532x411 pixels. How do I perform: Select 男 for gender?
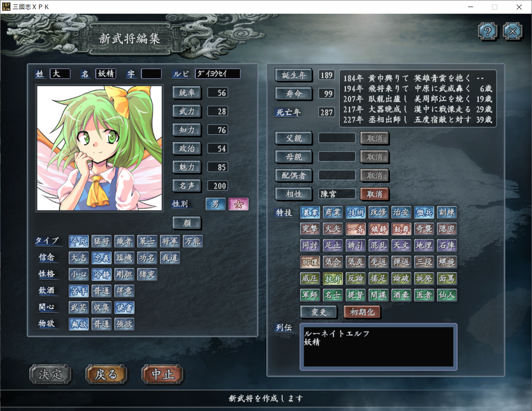pyautogui.click(x=215, y=204)
